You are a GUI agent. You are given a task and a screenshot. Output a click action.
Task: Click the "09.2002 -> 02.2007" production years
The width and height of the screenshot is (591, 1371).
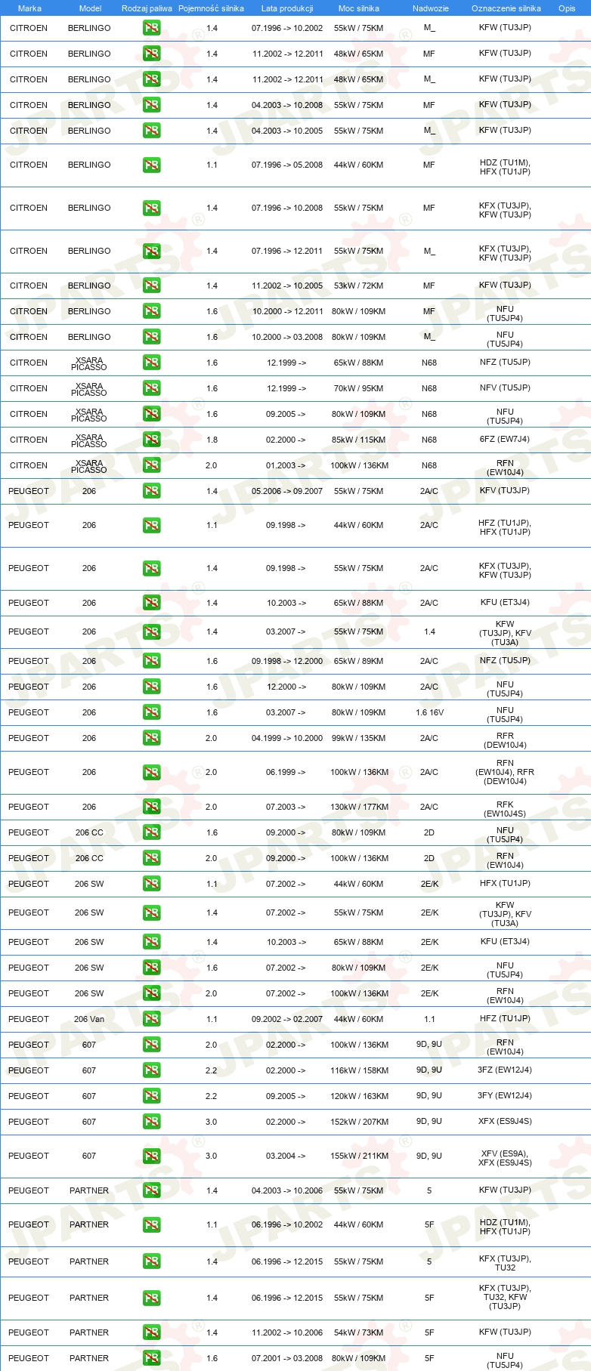287,1019
